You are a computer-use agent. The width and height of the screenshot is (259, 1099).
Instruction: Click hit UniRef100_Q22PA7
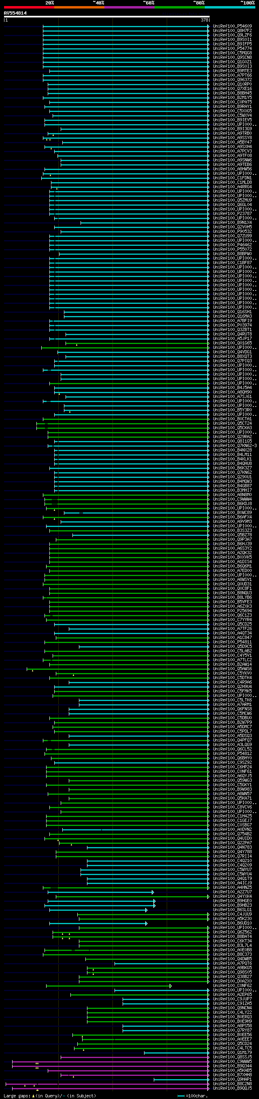point(232,843)
